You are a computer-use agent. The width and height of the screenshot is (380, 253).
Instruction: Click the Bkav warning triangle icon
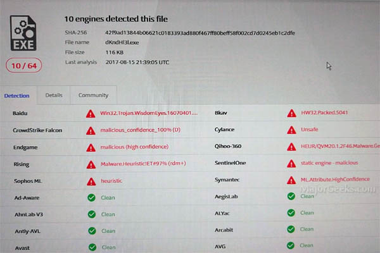click(x=291, y=113)
